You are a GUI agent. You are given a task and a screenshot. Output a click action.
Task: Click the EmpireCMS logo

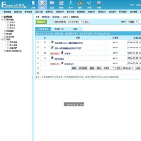pyautogui.click(x=14, y=5)
